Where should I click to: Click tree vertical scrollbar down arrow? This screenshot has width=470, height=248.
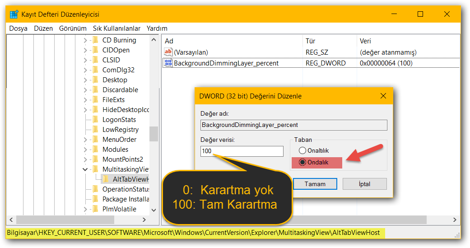tap(154, 210)
